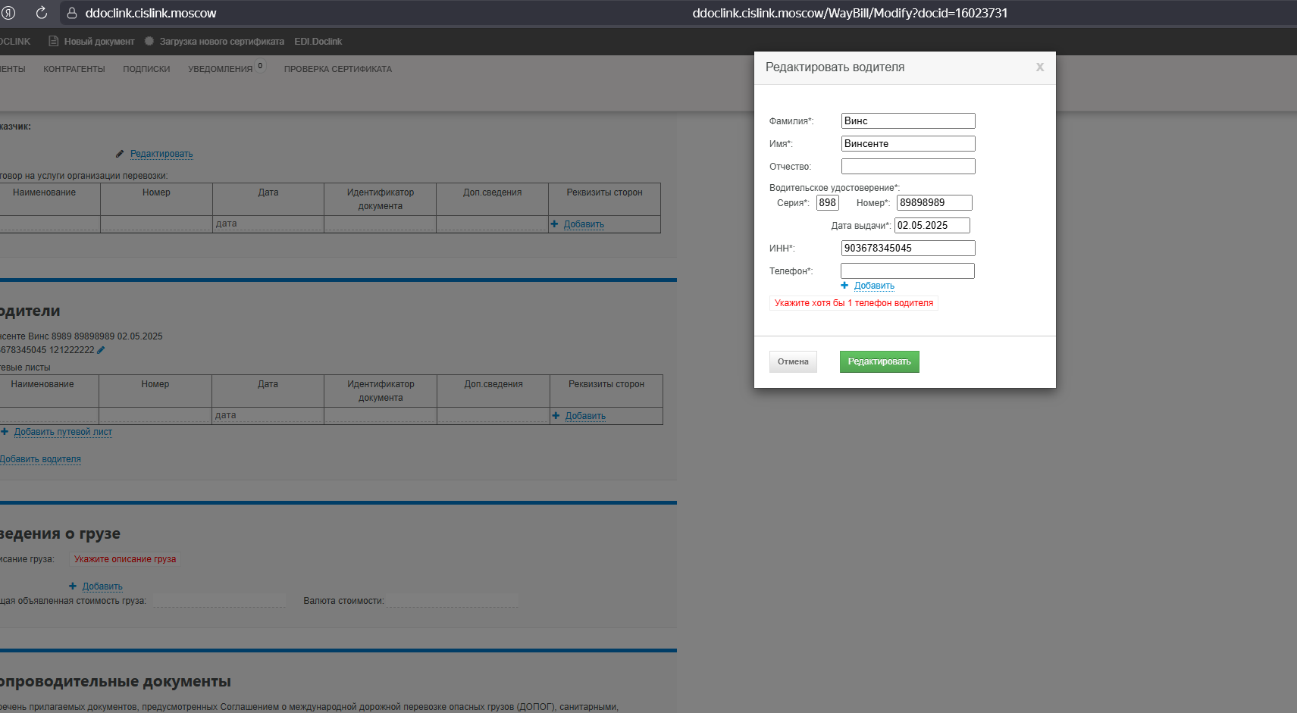This screenshot has width=1297, height=713.
Task: Click Добавить путевой лист link
Action: coord(63,432)
